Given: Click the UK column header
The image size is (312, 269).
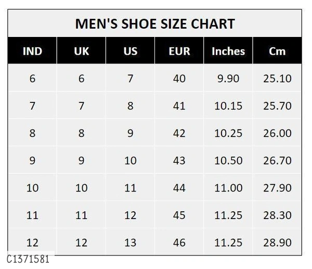Looking at the screenshot, I should (x=81, y=52).
